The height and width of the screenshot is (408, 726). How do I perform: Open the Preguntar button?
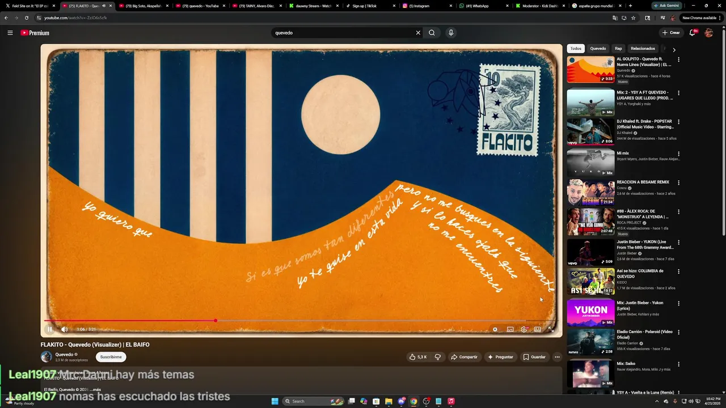tap(500, 357)
